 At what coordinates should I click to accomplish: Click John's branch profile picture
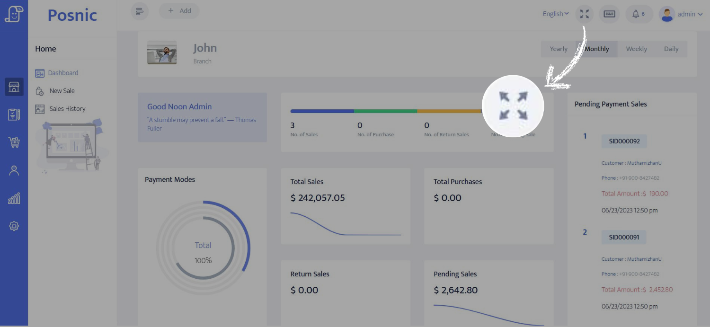click(162, 53)
